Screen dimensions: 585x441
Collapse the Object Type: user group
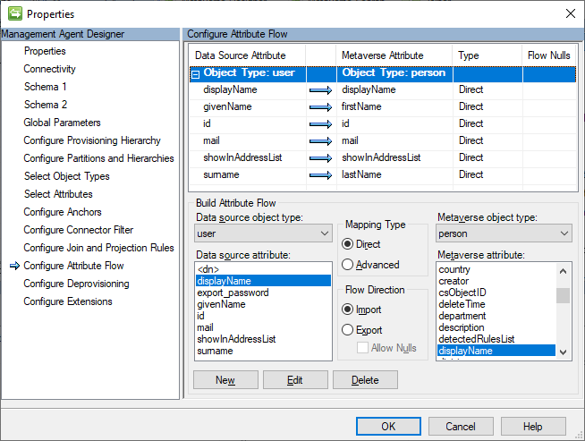(195, 74)
